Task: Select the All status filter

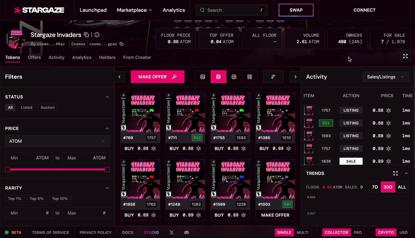Action: tap(10, 108)
